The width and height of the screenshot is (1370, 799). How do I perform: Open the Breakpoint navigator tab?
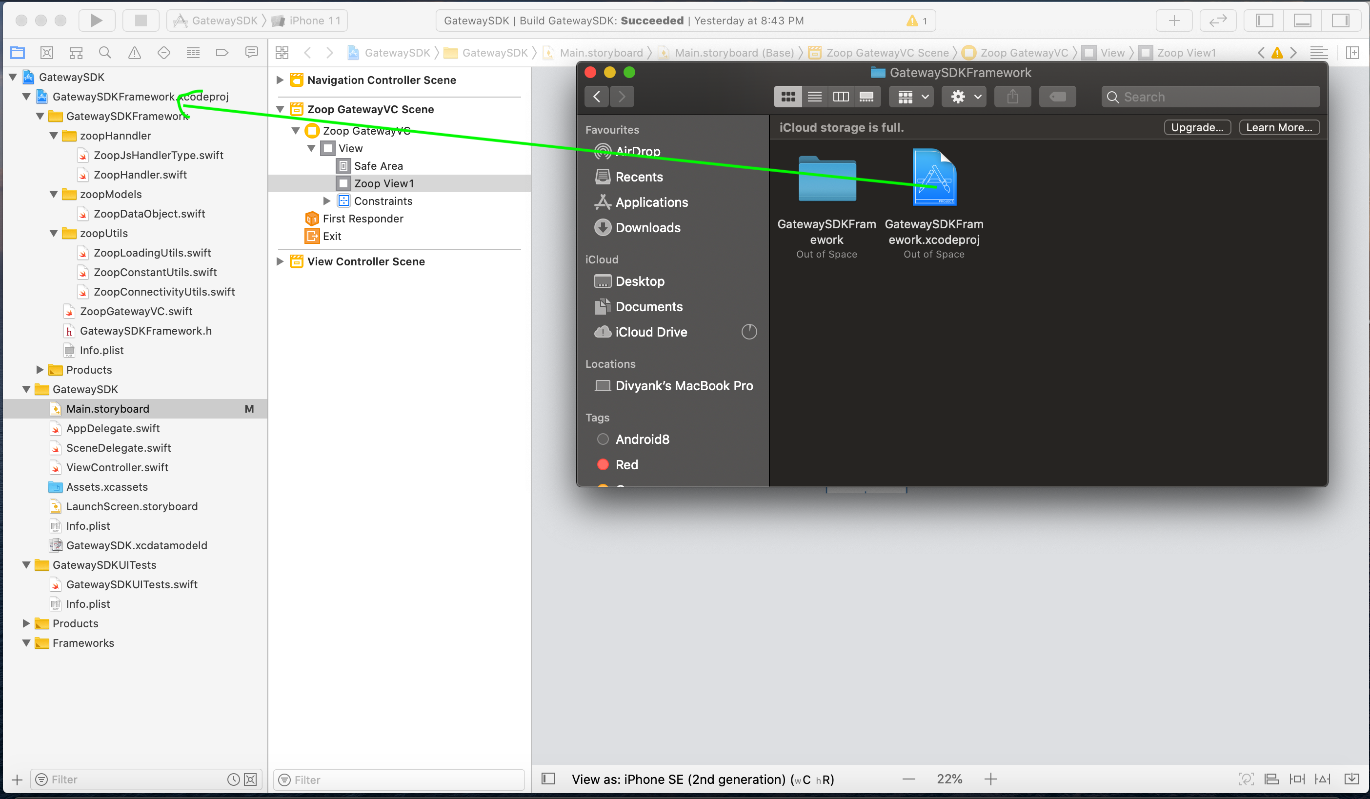tap(222, 53)
